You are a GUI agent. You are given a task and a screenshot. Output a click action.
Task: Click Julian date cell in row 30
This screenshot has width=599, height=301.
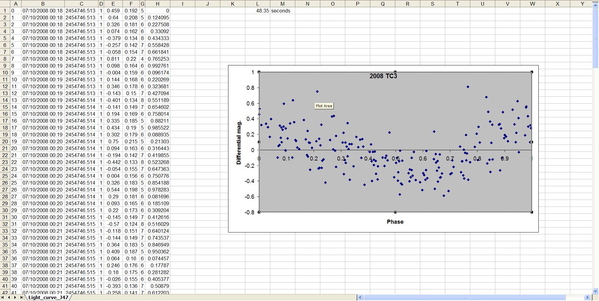pyautogui.click(x=81, y=210)
